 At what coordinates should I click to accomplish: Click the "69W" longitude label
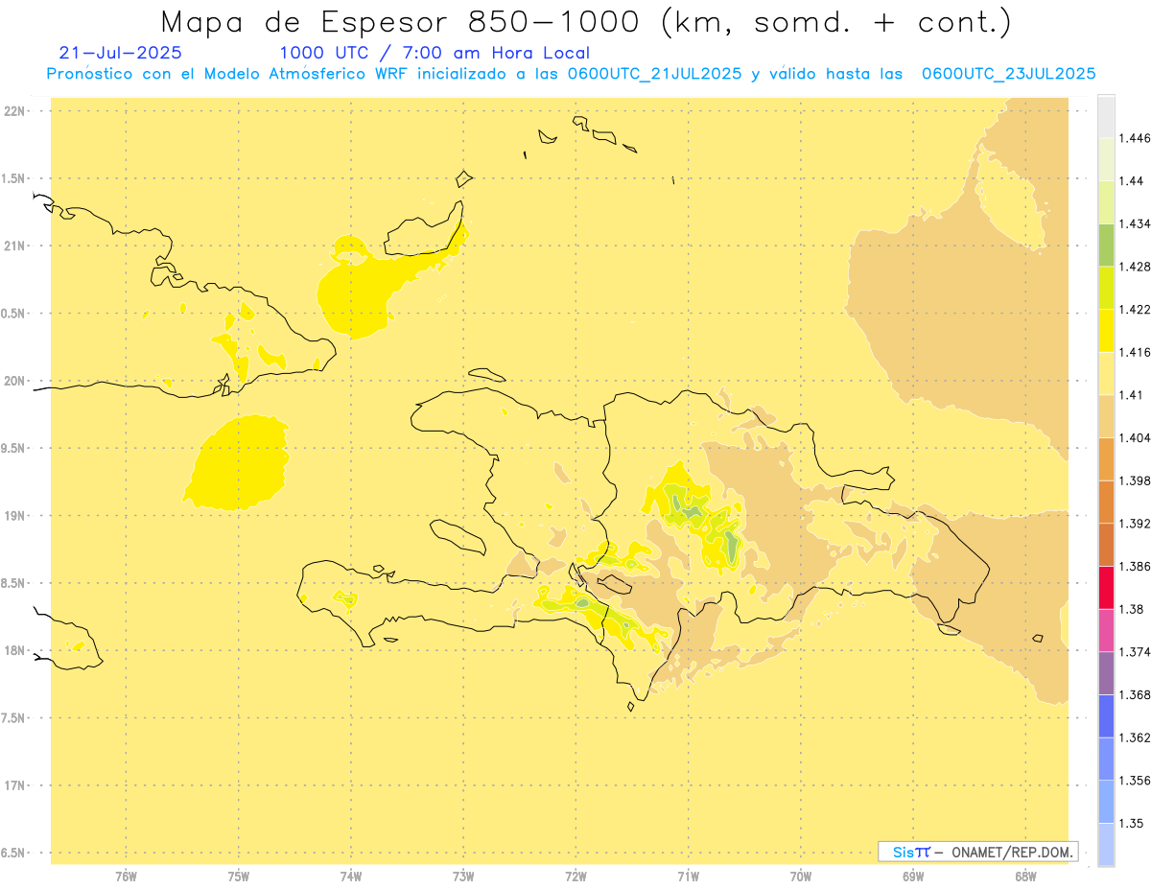[x=912, y=875]
